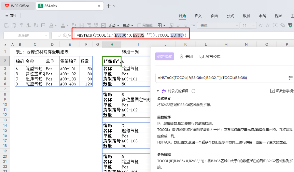Switch to the WPS Office home tab
This screenshot has width=294, height=172.
pos(18,6)
